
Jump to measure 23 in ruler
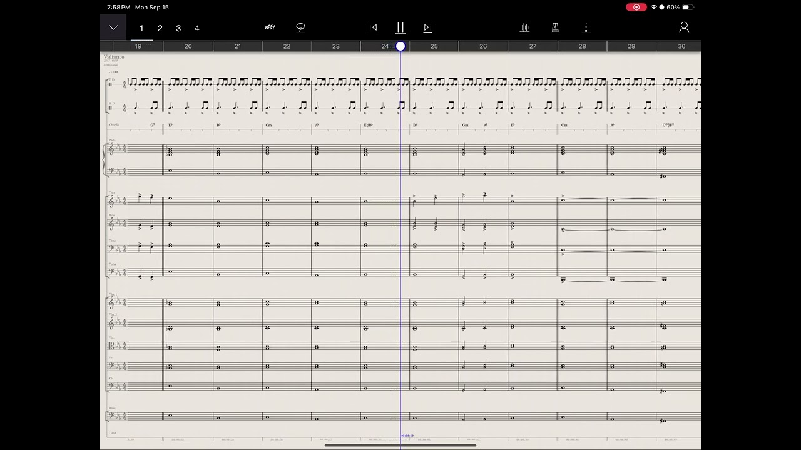[x=336, y=46]
